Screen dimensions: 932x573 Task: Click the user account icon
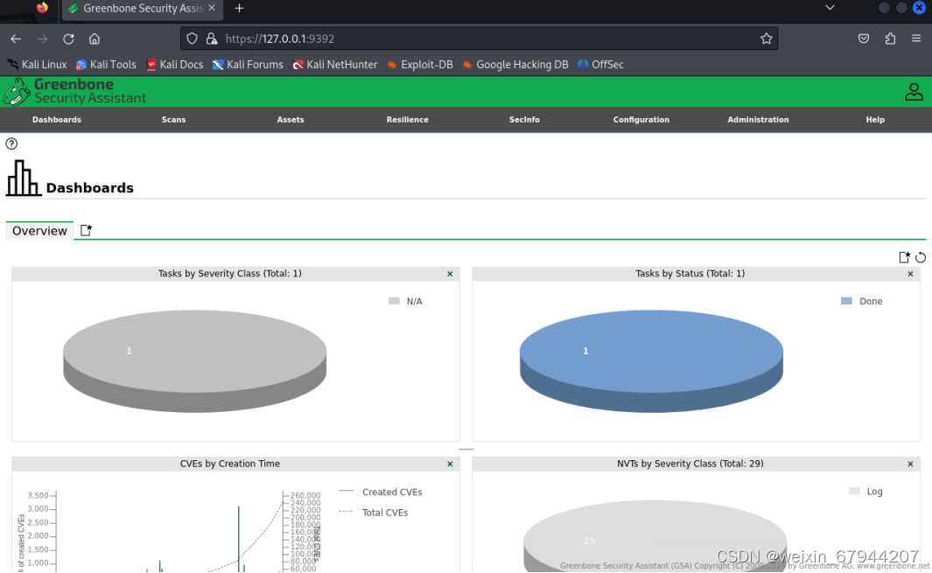point(914,92)
